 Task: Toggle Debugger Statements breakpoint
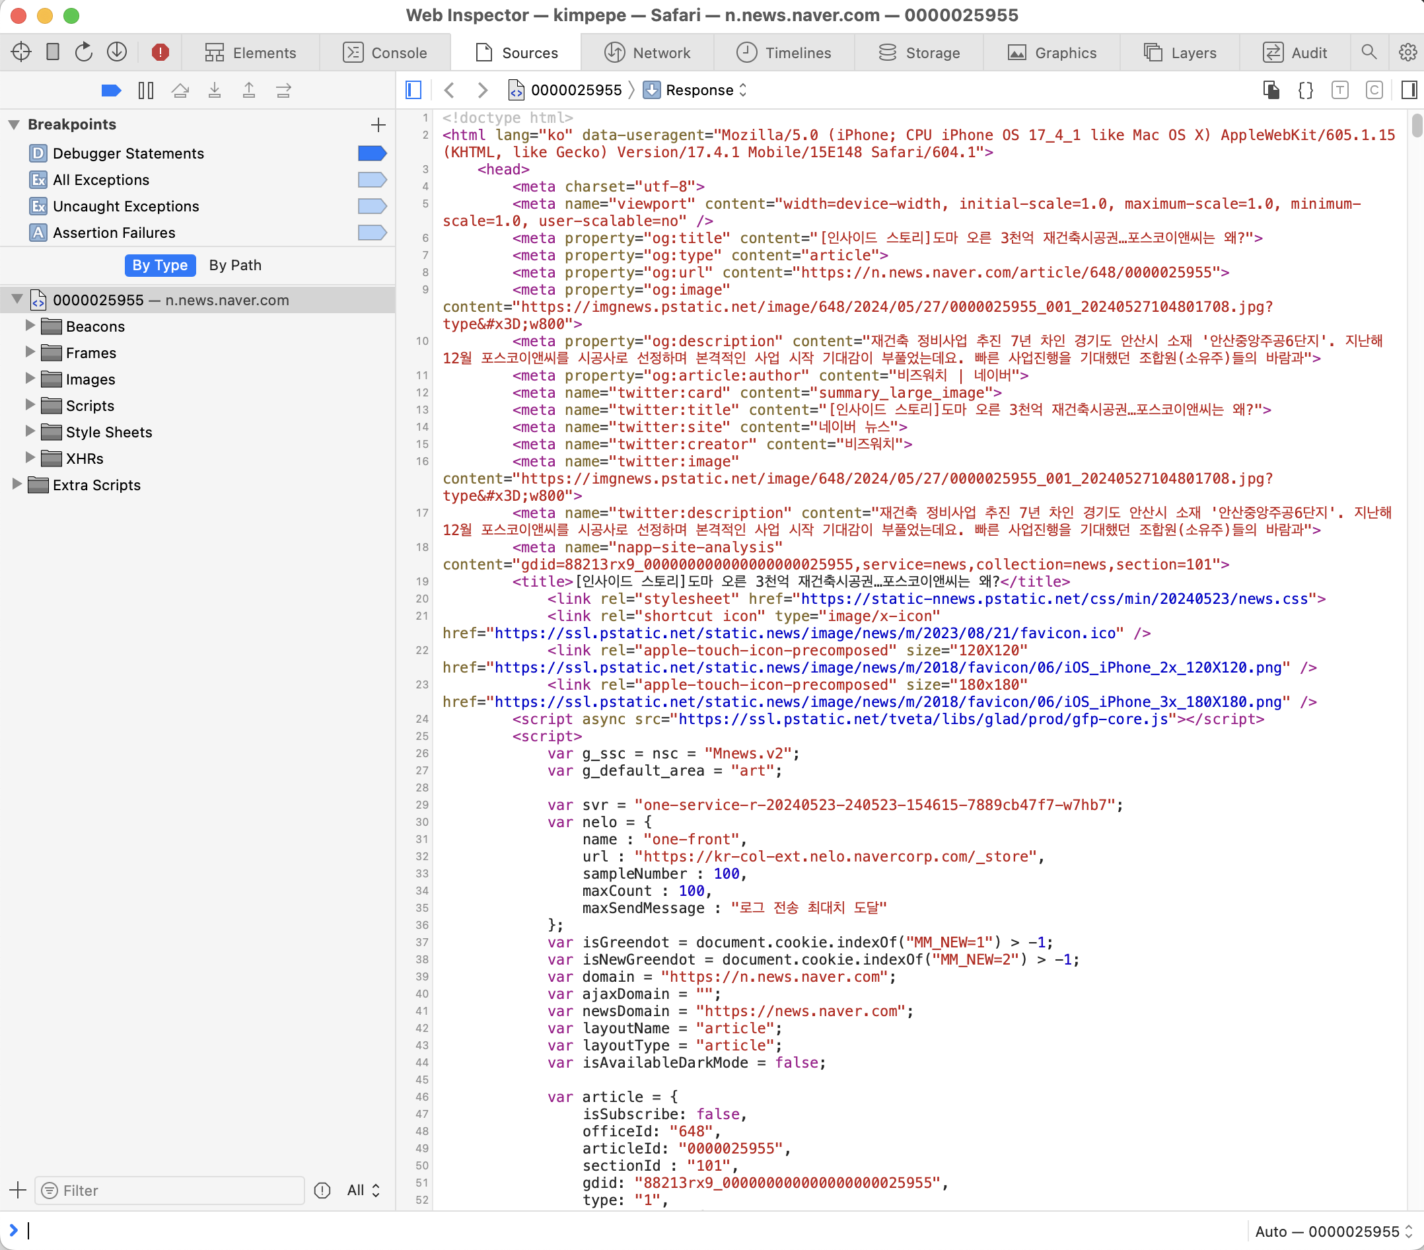pyautogui.click(x=372, y=153)
